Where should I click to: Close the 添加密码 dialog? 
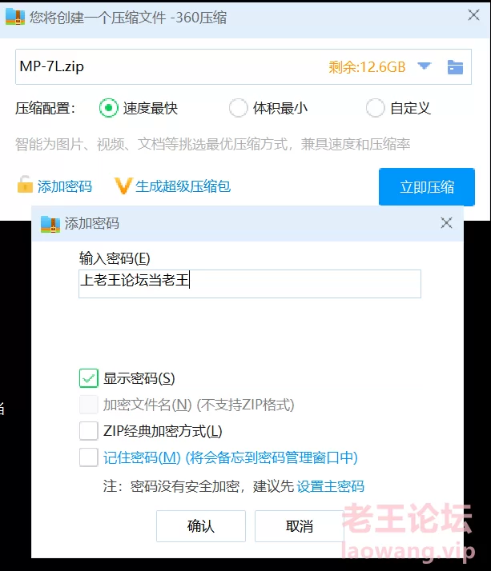point(446,223)
